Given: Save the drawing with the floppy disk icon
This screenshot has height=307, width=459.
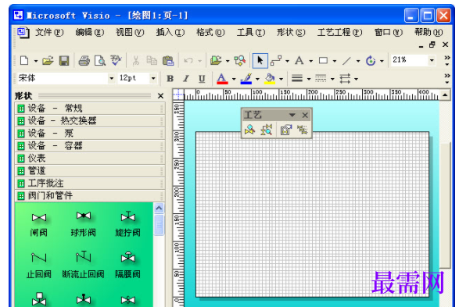Looking at the screenshot, I should [x=64, y=61].
